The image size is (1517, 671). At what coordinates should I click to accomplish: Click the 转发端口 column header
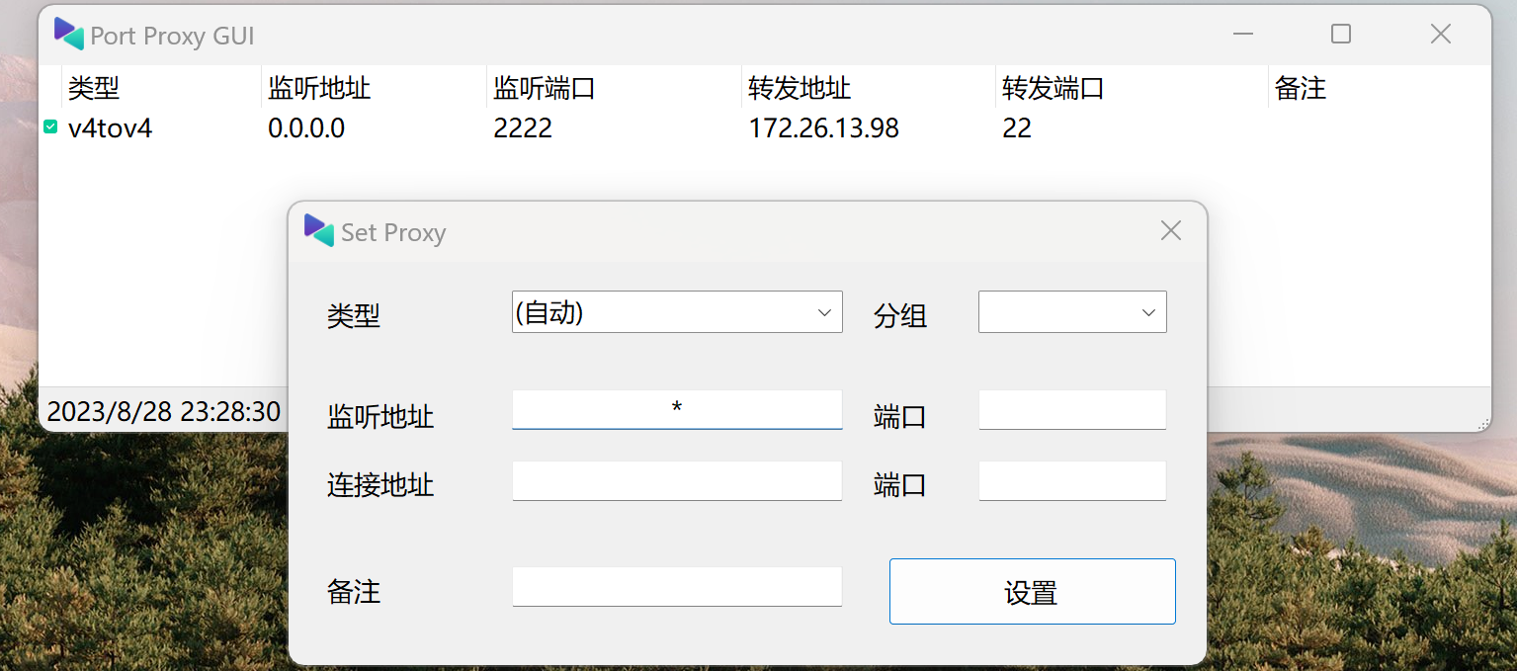(1052, 88)
